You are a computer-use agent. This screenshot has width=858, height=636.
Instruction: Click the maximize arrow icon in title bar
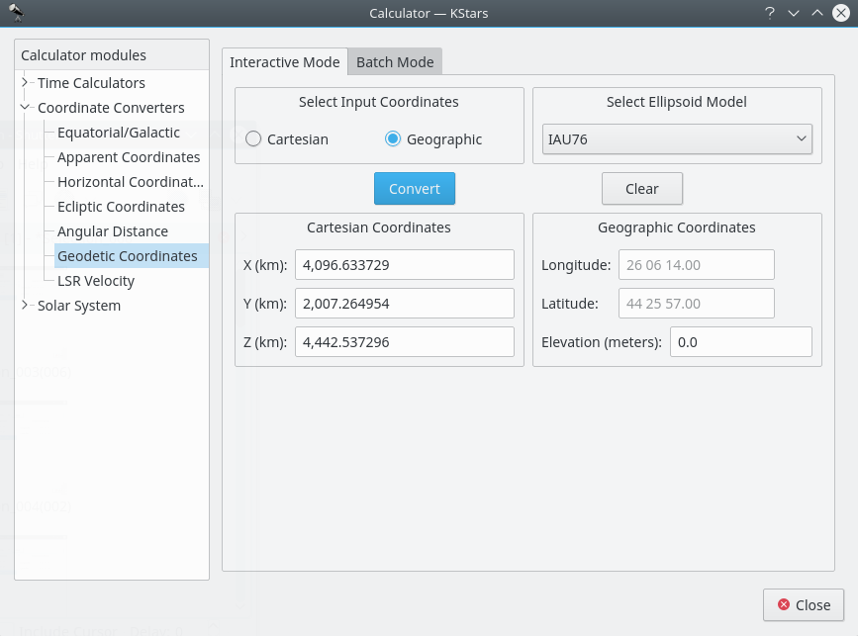click(x=817, y=13)
